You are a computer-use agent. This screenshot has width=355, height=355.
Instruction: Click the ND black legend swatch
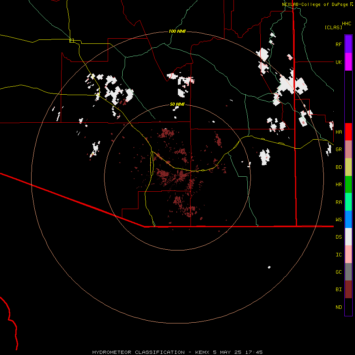[348, 307]
